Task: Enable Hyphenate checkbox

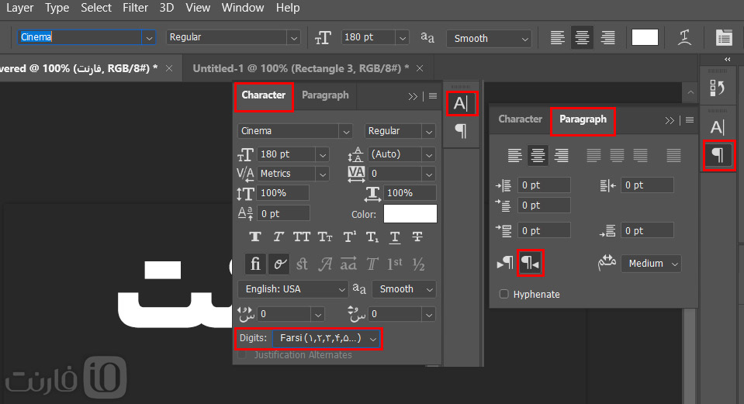Action: [x=504, y=294]
